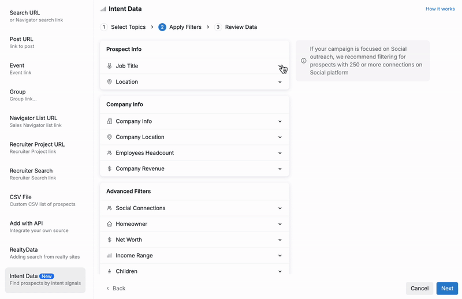Click the pin icon next to Location
Screen dimensions: 462x299
click(109, 82)
